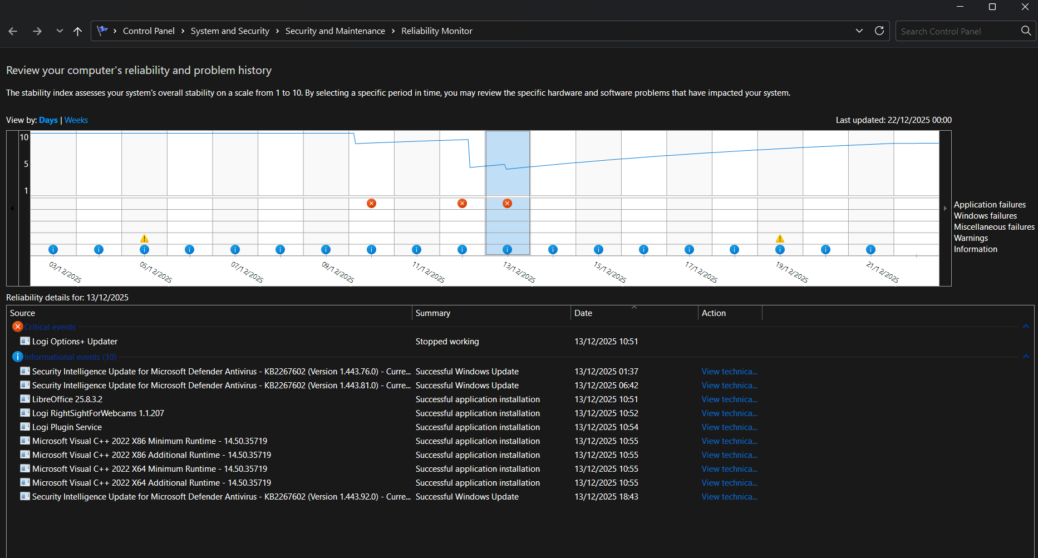Click the warning triangle icon on 19/12/2025
The height and width of the screenshot is (558, 1038).
click(x=780, y=239)
